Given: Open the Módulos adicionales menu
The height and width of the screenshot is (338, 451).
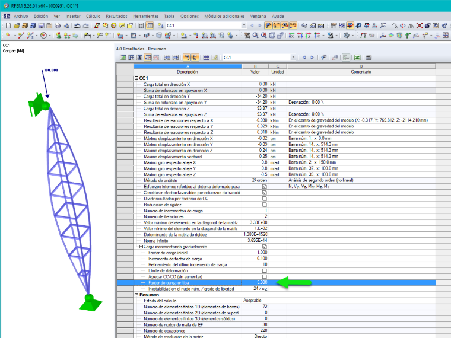Looking at the screenshot, I should click(x=224, y=16).
